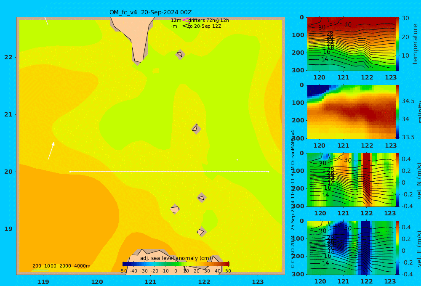Select the island marker near 121.95E 19.5N
The width and height of the screenshot is (421, 286).
tap(202, 198)
